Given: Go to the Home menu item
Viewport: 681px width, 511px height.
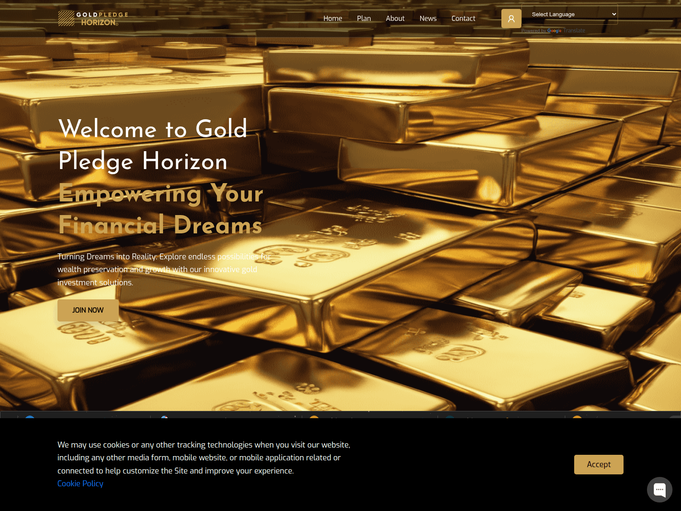Looking at the screenshot, I should click(x=333, y=18).
